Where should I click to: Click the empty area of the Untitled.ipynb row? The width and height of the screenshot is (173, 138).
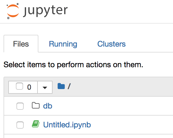click(x=132, y=125)
